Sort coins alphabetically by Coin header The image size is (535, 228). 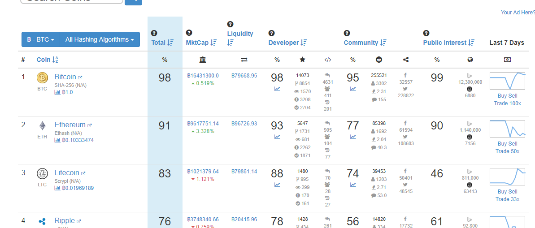coord(48,60)
